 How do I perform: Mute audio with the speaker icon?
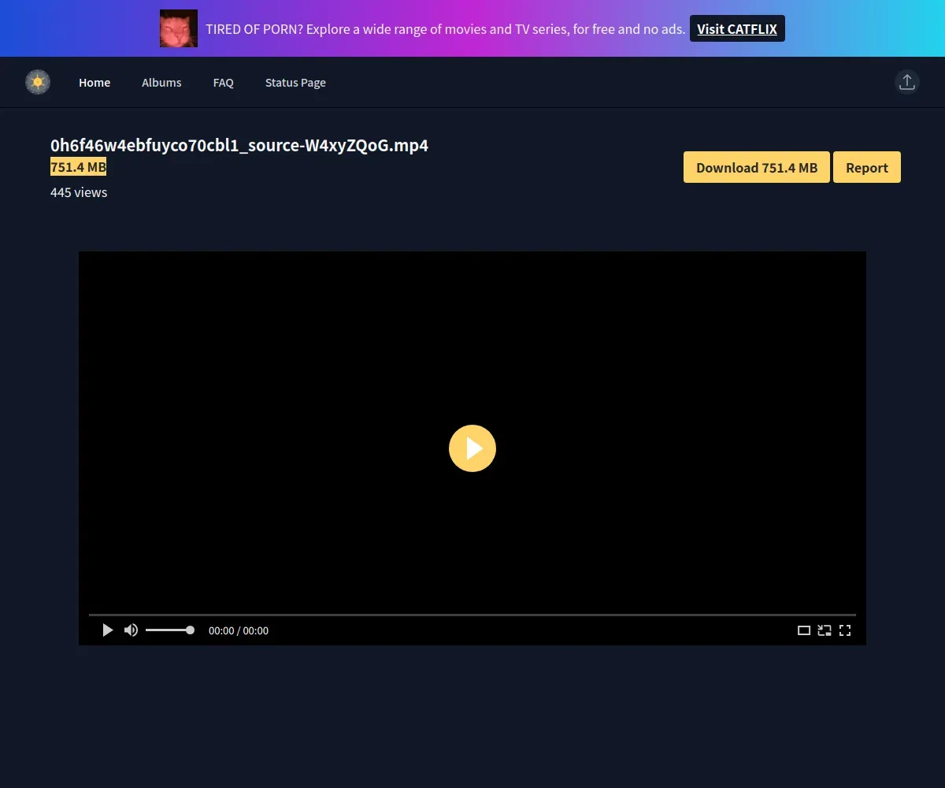[x=131, y=630]
